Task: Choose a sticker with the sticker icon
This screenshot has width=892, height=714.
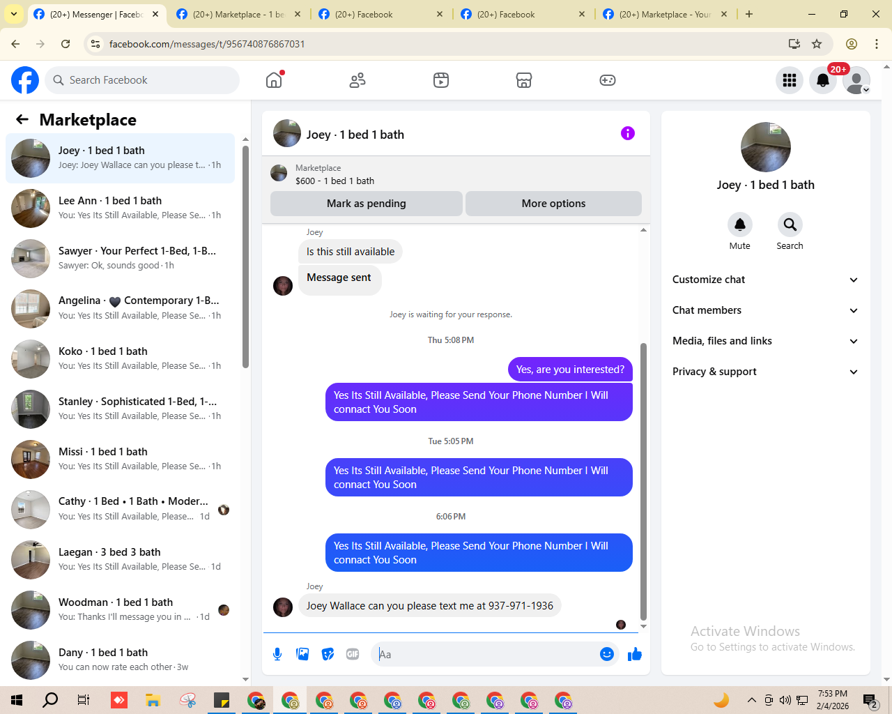Action: pyautogui.click(x=328, y=654)
